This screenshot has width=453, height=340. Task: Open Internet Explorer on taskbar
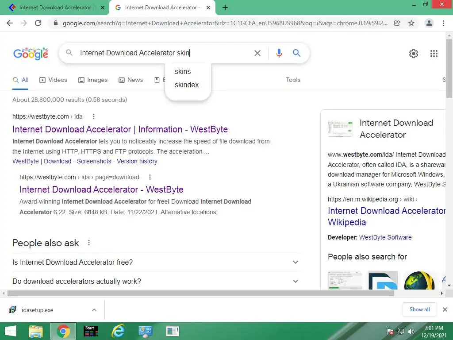[x=118, y=331]
